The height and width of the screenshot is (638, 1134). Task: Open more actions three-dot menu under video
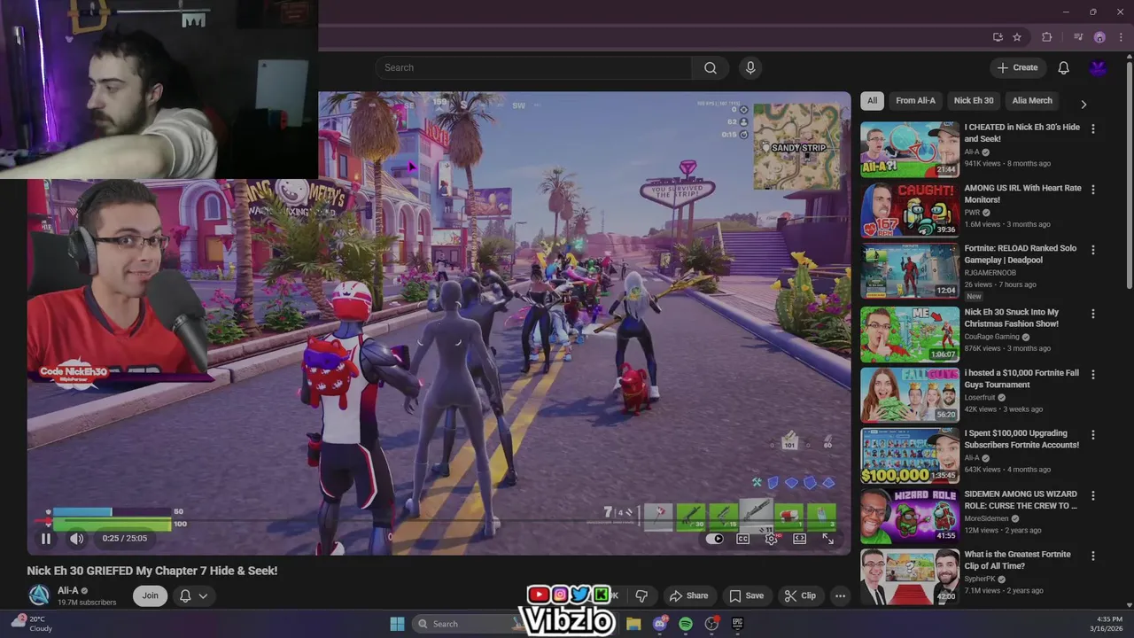pos(840,595)
